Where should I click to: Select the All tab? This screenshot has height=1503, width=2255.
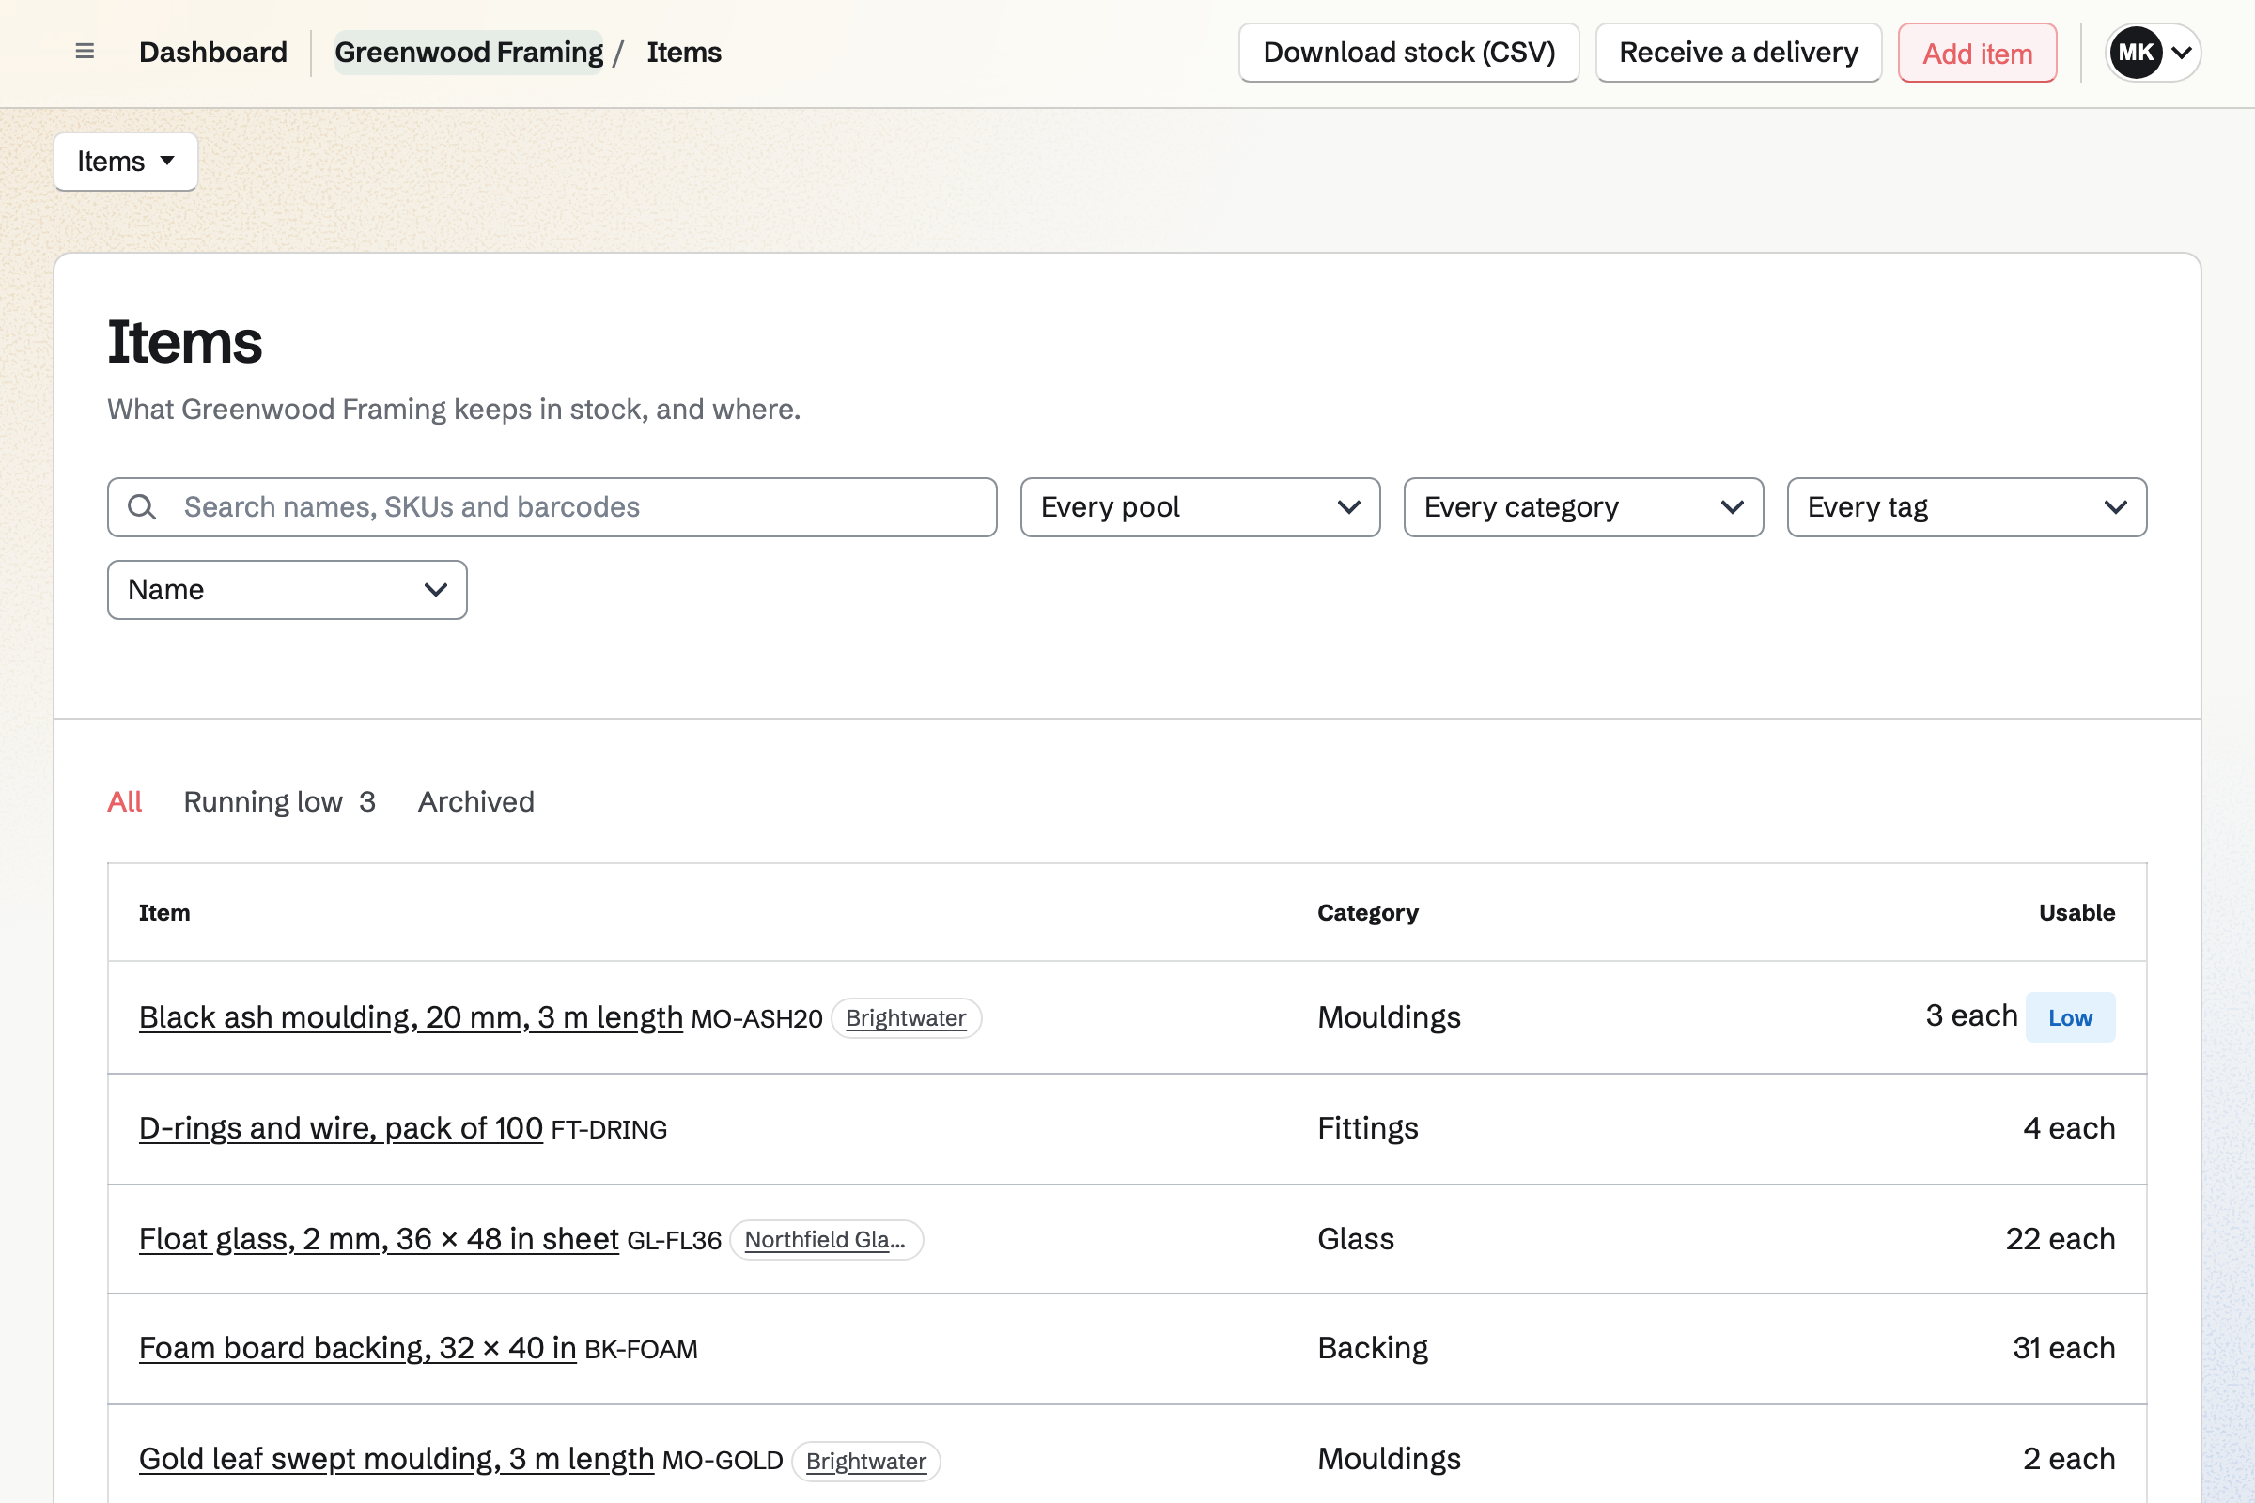[125, 801]
